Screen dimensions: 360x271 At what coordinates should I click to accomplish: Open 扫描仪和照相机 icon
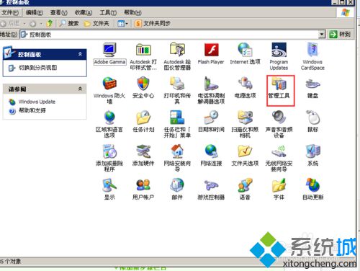pyautogui.click(x=245, y=124)
